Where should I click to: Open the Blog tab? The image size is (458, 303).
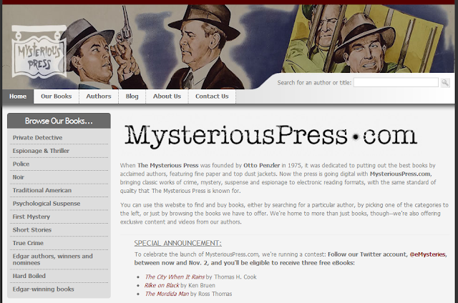132,96
